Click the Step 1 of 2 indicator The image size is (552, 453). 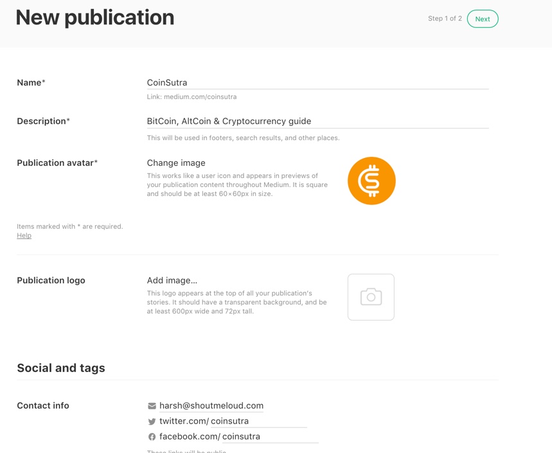pyautogui.click(x=445, y=19)
